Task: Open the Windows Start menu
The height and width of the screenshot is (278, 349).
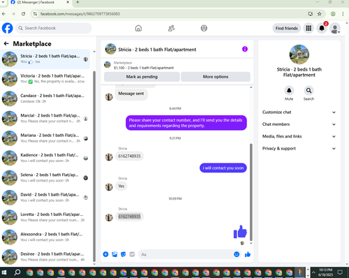Action: pyautogui.click(x=4, y=272)
